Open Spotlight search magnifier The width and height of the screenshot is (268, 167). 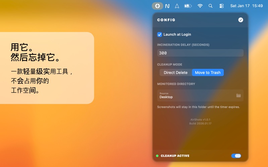(210, 6)
